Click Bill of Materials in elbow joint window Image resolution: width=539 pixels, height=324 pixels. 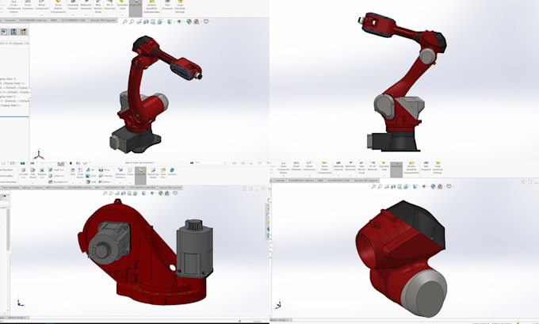373,166
